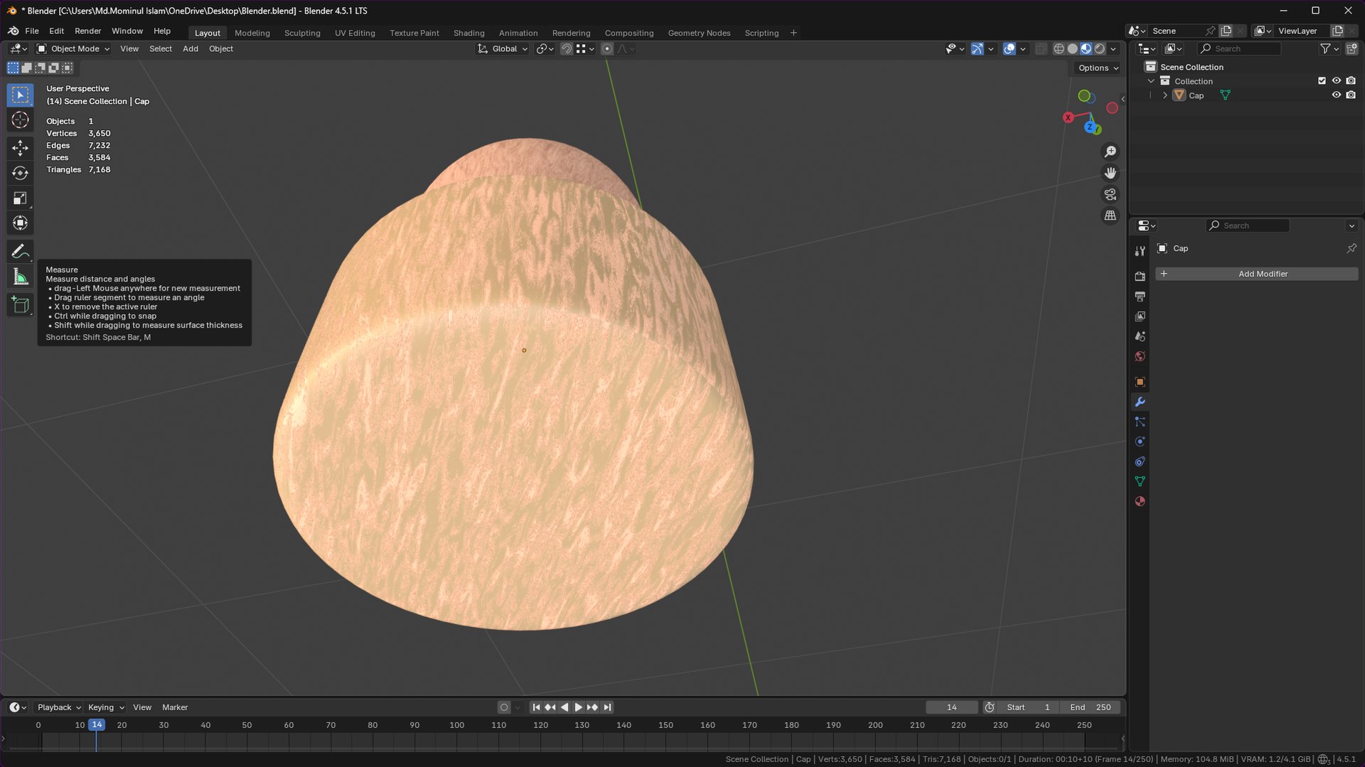The image size is (1365, 767).
Task: Collapse the Collection in Outliner
Action: pos(1151,81)
